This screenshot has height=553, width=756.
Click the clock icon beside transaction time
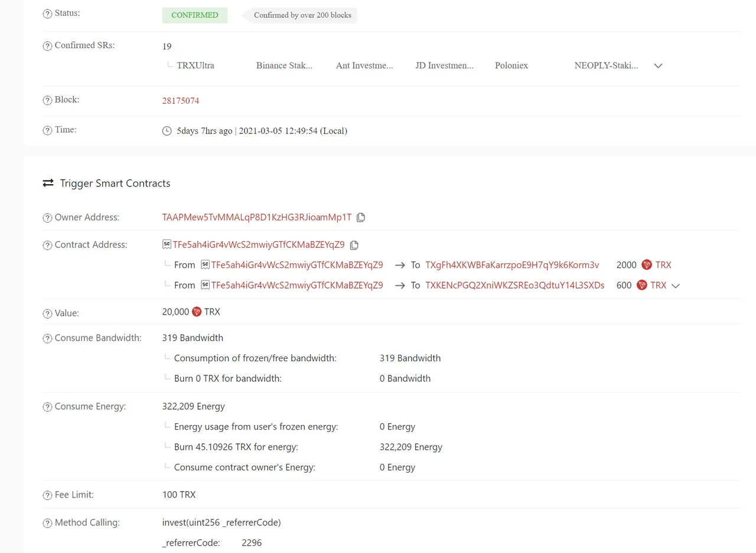[167, 131]
